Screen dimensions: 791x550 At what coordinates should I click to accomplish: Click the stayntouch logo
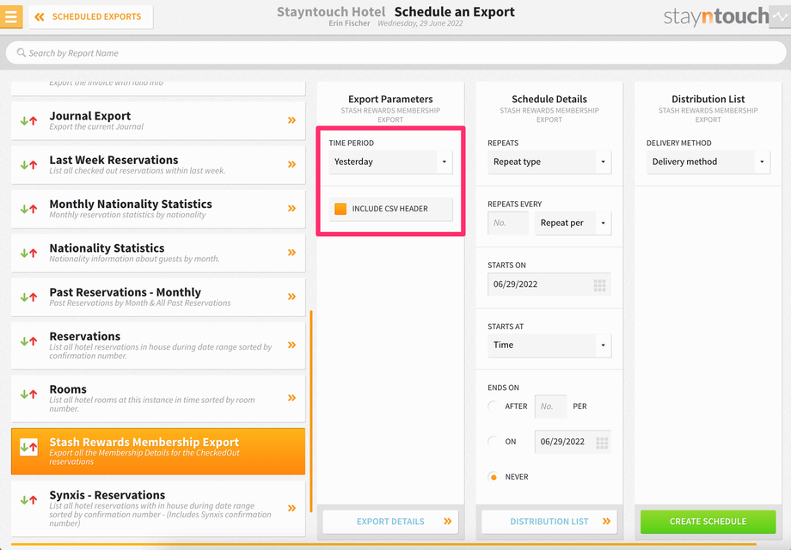[716, 16]
